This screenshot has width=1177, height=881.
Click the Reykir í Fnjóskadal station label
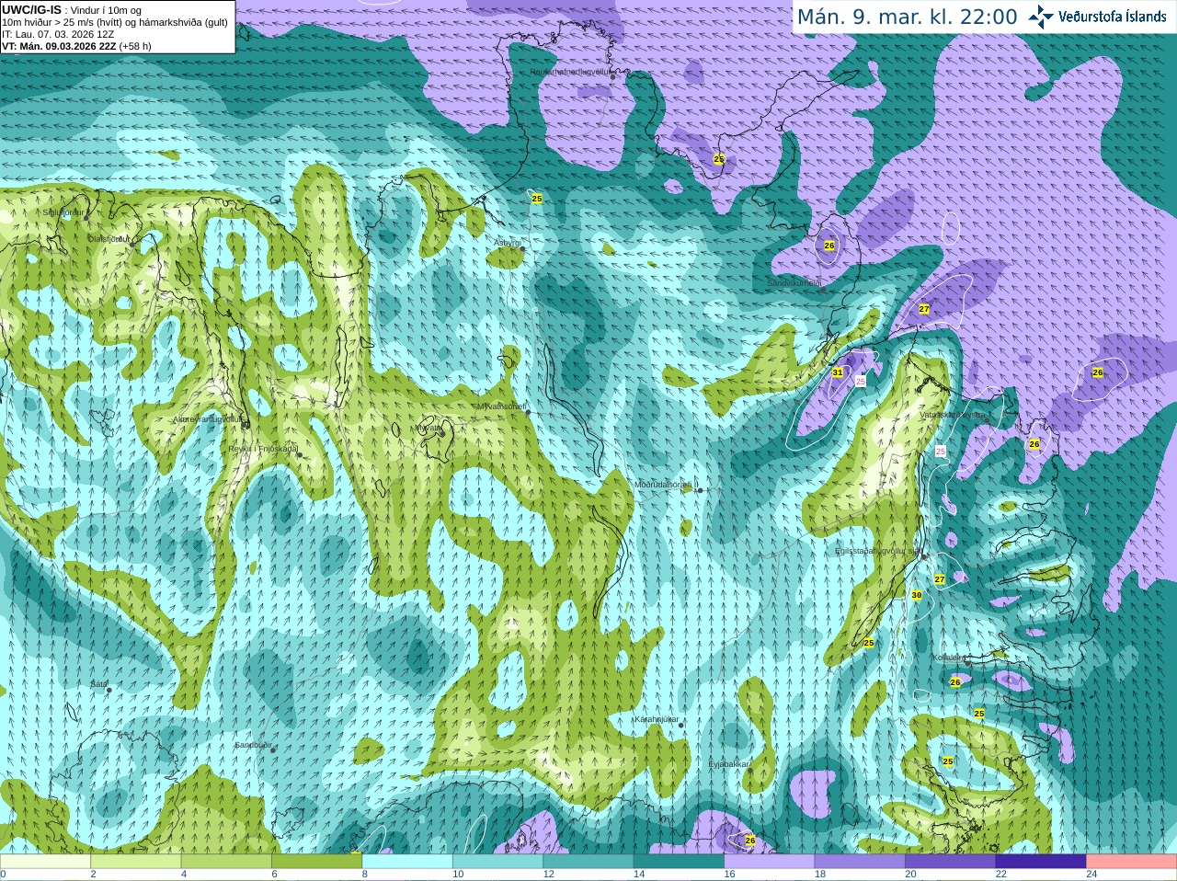pyautogui.click(x=263, y=449)
